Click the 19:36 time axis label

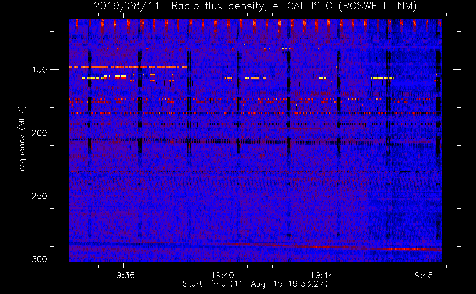pos(123,275)
